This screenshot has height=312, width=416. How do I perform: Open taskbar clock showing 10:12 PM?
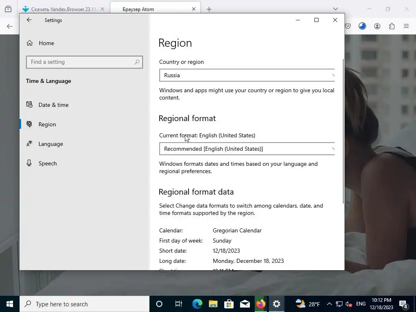coord(381,304)
